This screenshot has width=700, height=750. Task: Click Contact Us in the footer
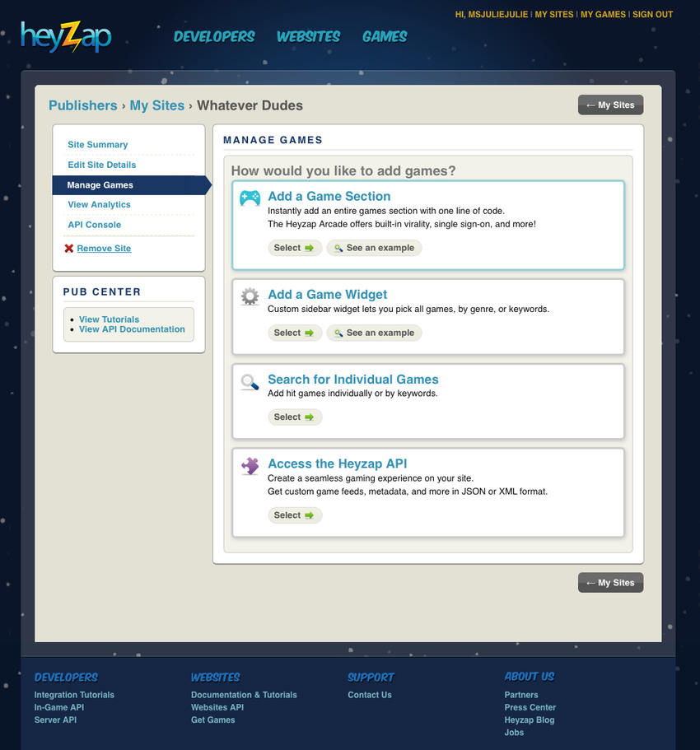tap(370, 695)
